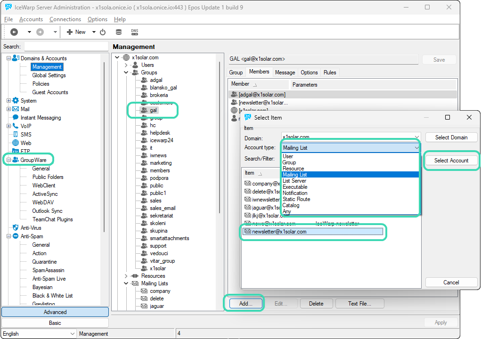Open Instant Messaging bubble item
The image size is (481, 339).
(37, 117)
